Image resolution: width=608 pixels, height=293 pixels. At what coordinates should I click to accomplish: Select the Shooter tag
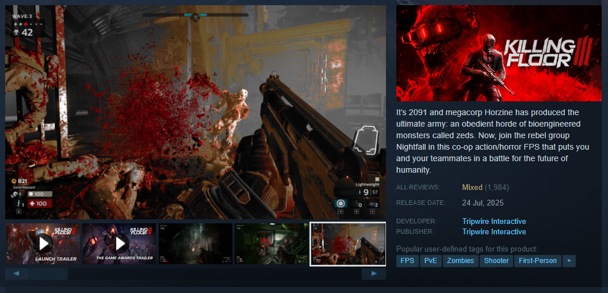(496, 261)
